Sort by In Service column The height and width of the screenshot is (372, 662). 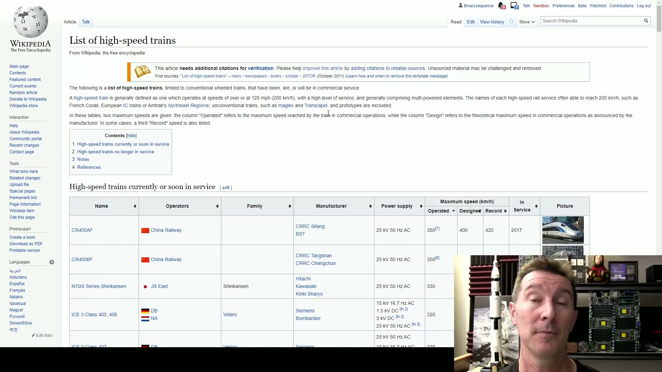(x=536, y=206)
